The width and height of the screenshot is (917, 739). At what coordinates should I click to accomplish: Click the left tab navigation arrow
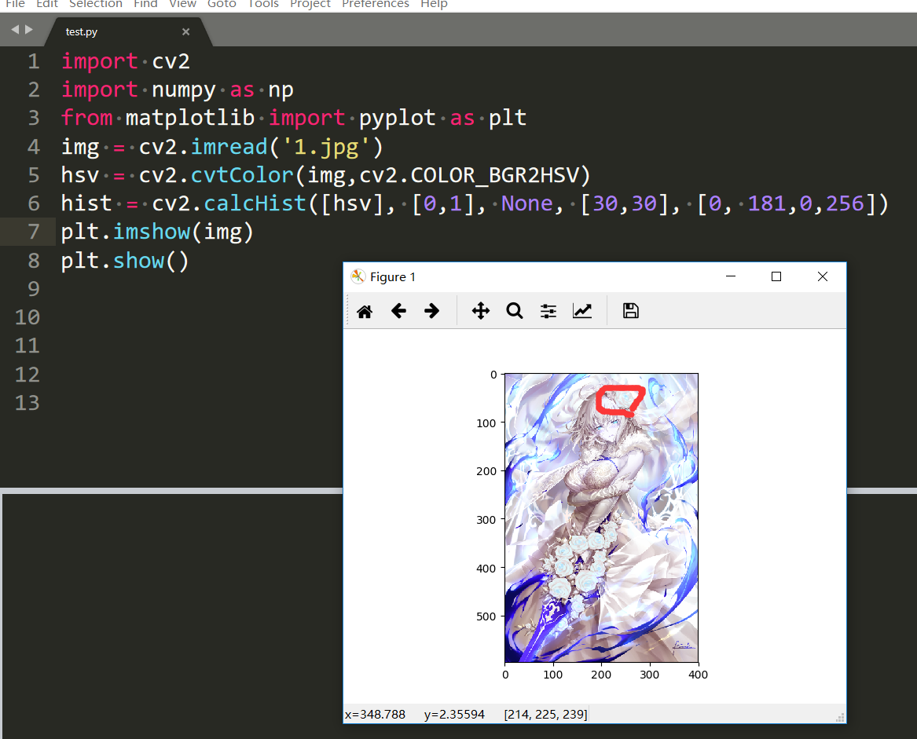[15, 29]
